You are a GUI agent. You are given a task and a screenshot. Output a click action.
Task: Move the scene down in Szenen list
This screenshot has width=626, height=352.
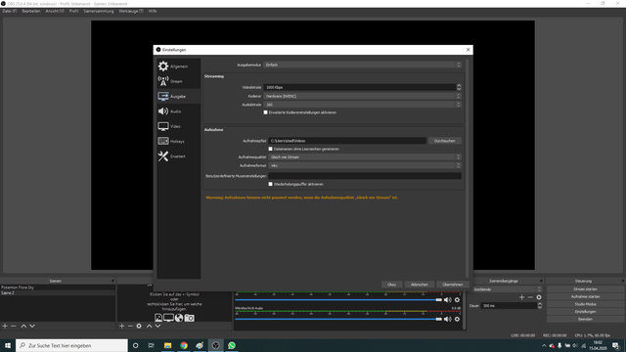tap(32, 326)
